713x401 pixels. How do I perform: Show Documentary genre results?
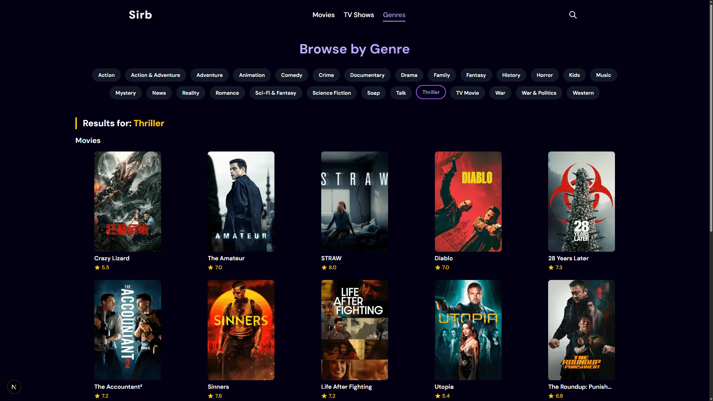click(367, 75)
